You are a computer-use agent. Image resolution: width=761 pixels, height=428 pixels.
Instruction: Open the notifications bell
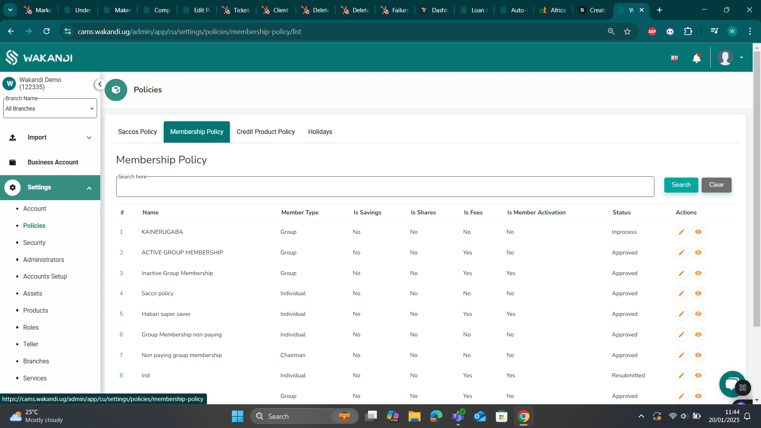696,58
